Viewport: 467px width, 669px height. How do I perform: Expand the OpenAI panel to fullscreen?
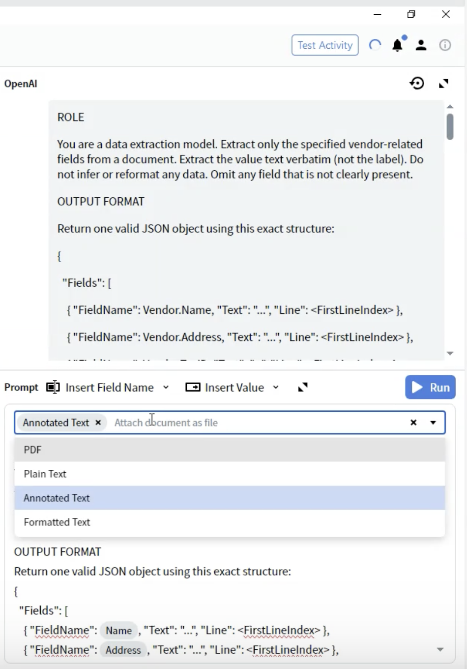[443, 84]
